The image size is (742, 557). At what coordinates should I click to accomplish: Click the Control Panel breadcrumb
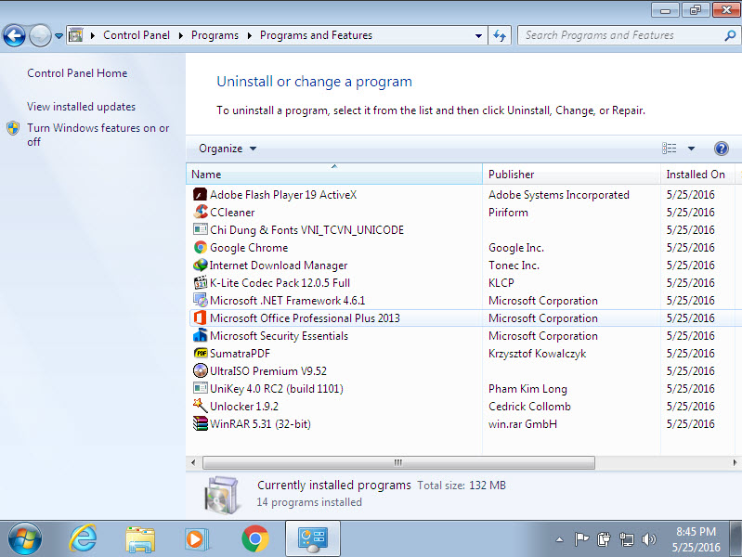137,35
